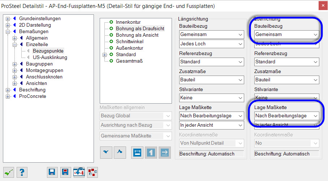Open Längsrichtung In jeder Ansicht dropdown
Screen dimensions: 328x181
pyautogui.click(x=211, y=125)
